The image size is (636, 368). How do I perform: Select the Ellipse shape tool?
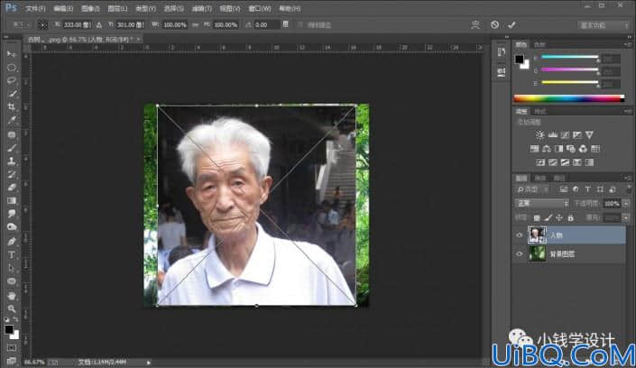(x=12, y=281)
